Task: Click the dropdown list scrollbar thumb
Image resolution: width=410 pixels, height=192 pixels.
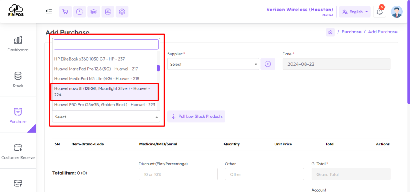Action: (x=158, y=68)
